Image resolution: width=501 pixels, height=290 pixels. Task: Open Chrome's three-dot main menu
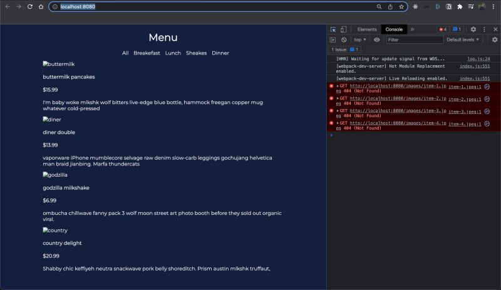(x=493, y=7)
